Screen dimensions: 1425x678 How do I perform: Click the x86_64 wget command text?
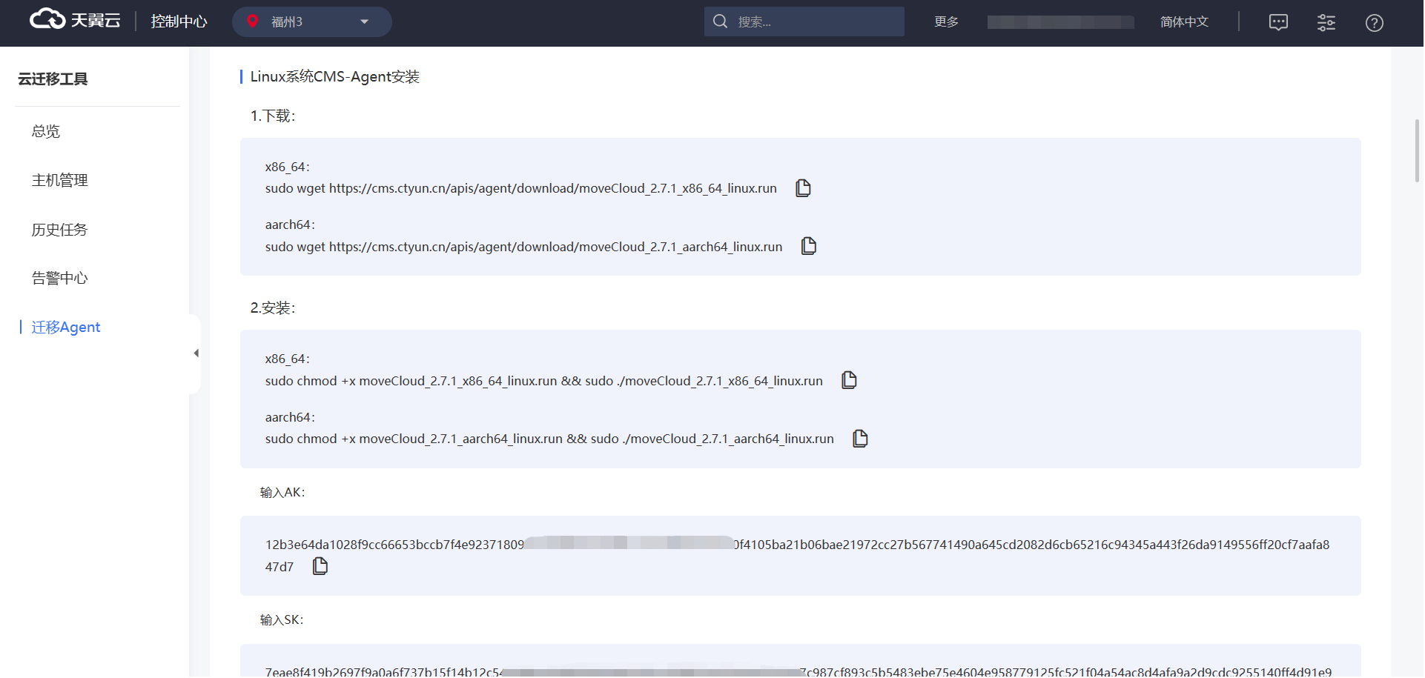521,188
